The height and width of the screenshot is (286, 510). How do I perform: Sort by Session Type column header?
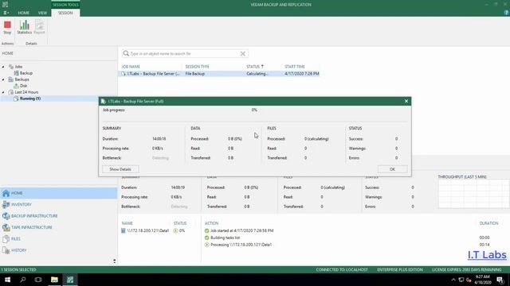(197, 67)
